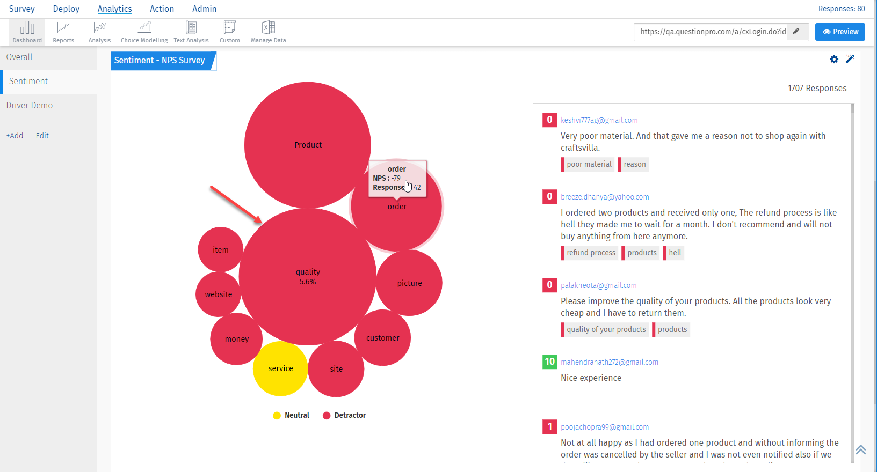Open the Survey menu
The height and width of the screenshot is (472, 877).
click(x=22, y=9)
